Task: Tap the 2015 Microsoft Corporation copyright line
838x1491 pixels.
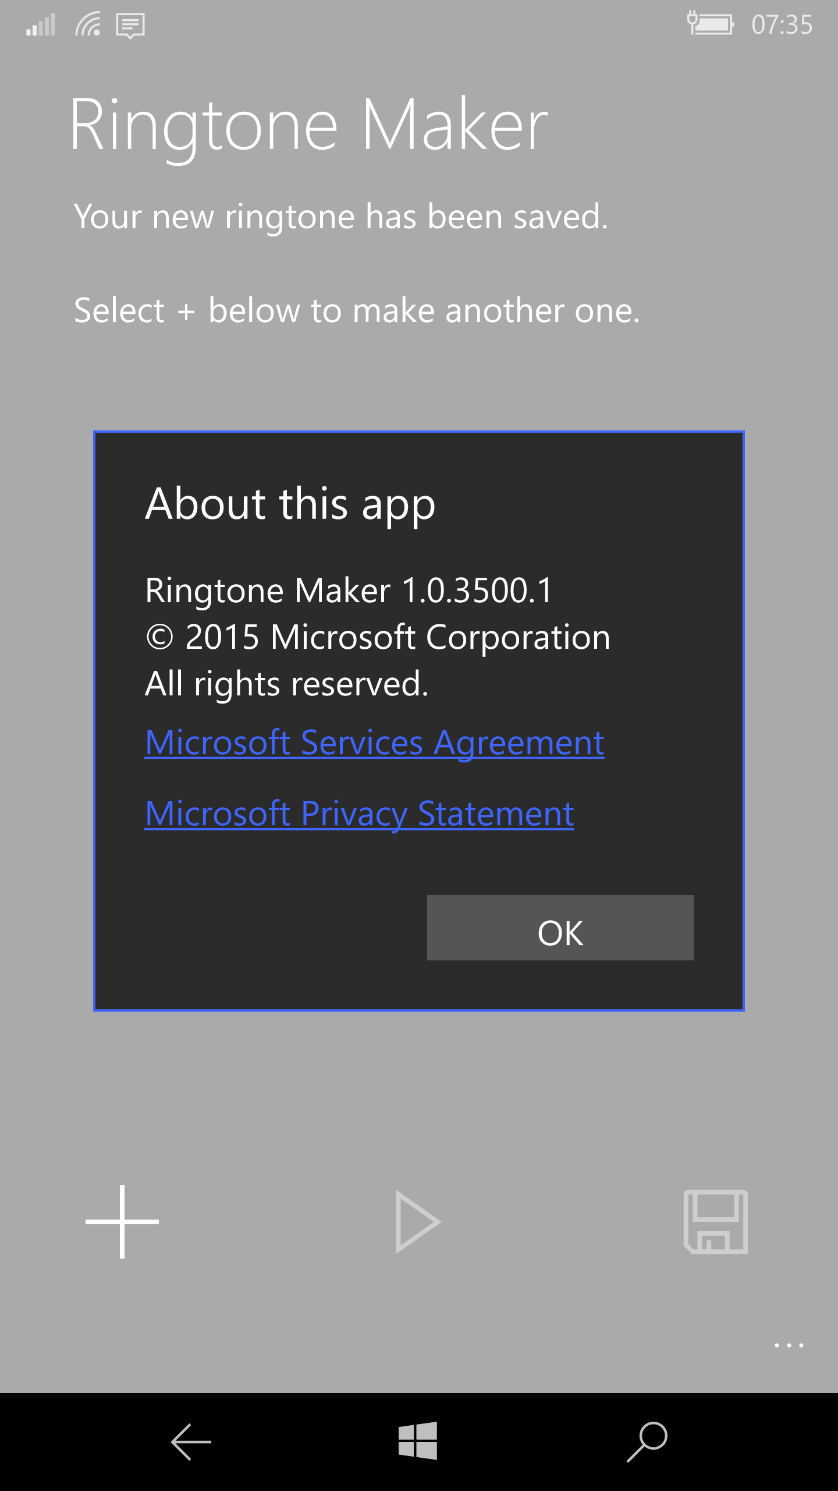Action: (x=378, y=637)
